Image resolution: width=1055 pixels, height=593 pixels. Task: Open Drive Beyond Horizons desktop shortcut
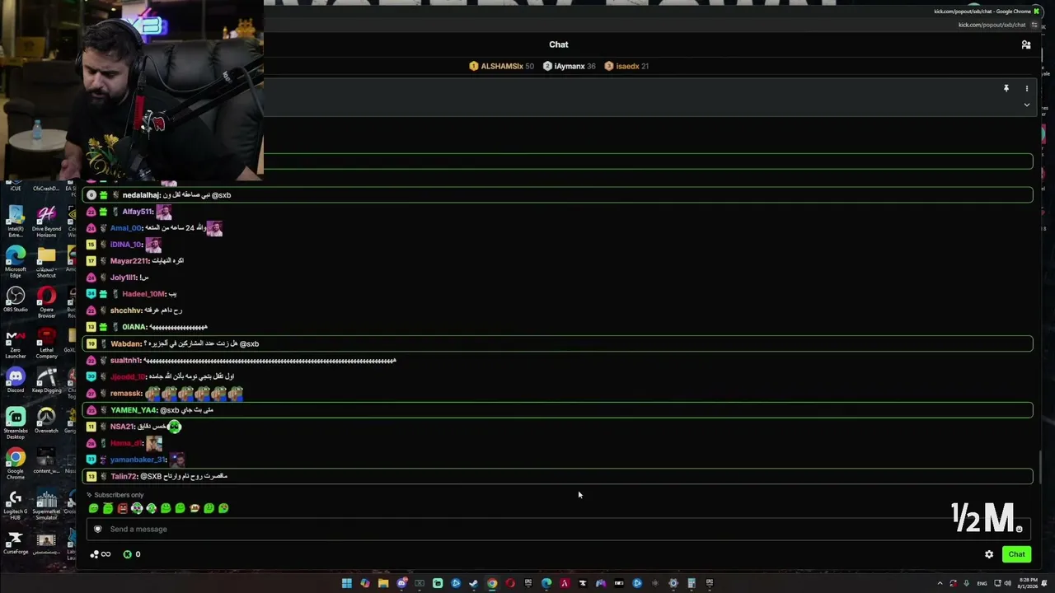tap(46, 222)
